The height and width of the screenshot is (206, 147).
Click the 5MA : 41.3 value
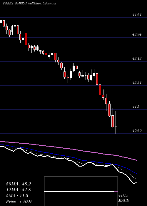(x=17, y=196)
